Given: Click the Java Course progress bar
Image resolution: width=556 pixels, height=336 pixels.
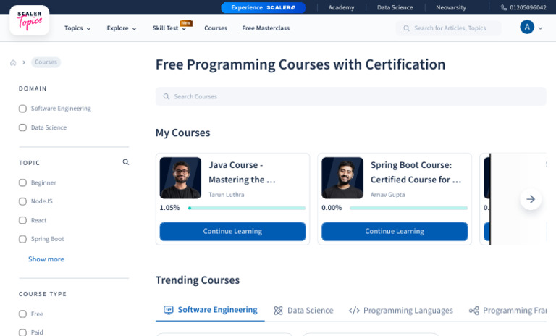Looking at the screenshot, I should point(246,209).
